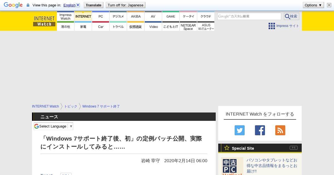The height and width of the screenshot is (175, 334).
Task: Open the AKIBA navigation tab
Action: [136, 16]
